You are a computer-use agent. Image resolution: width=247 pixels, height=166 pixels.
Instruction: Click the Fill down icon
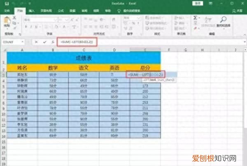196,23
